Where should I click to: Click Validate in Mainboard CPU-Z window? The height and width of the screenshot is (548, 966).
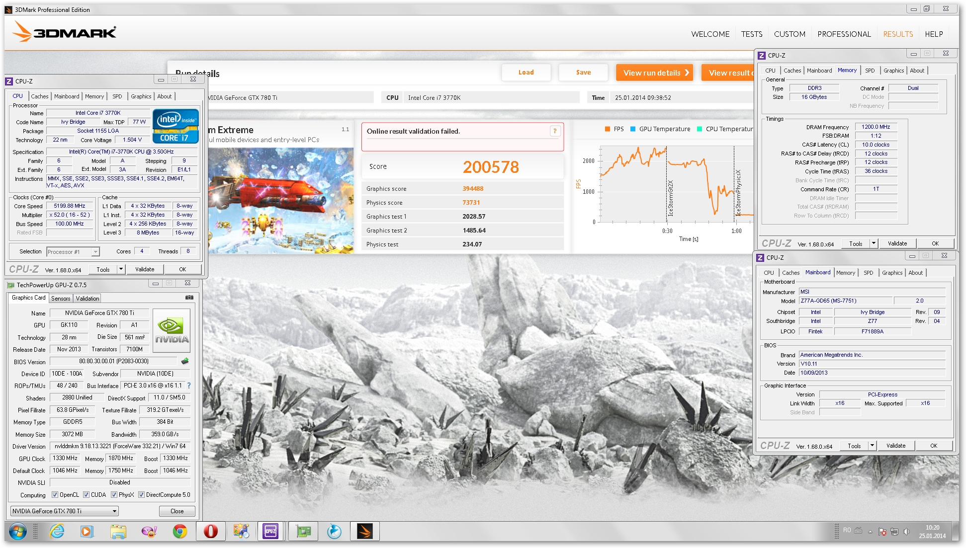coord(896,446)
